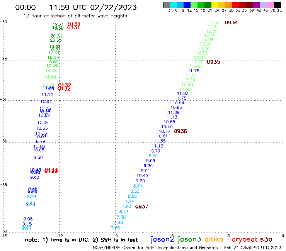Click the 0936 time marker
The image size is (286, 251).
click(x=180, y=131)
